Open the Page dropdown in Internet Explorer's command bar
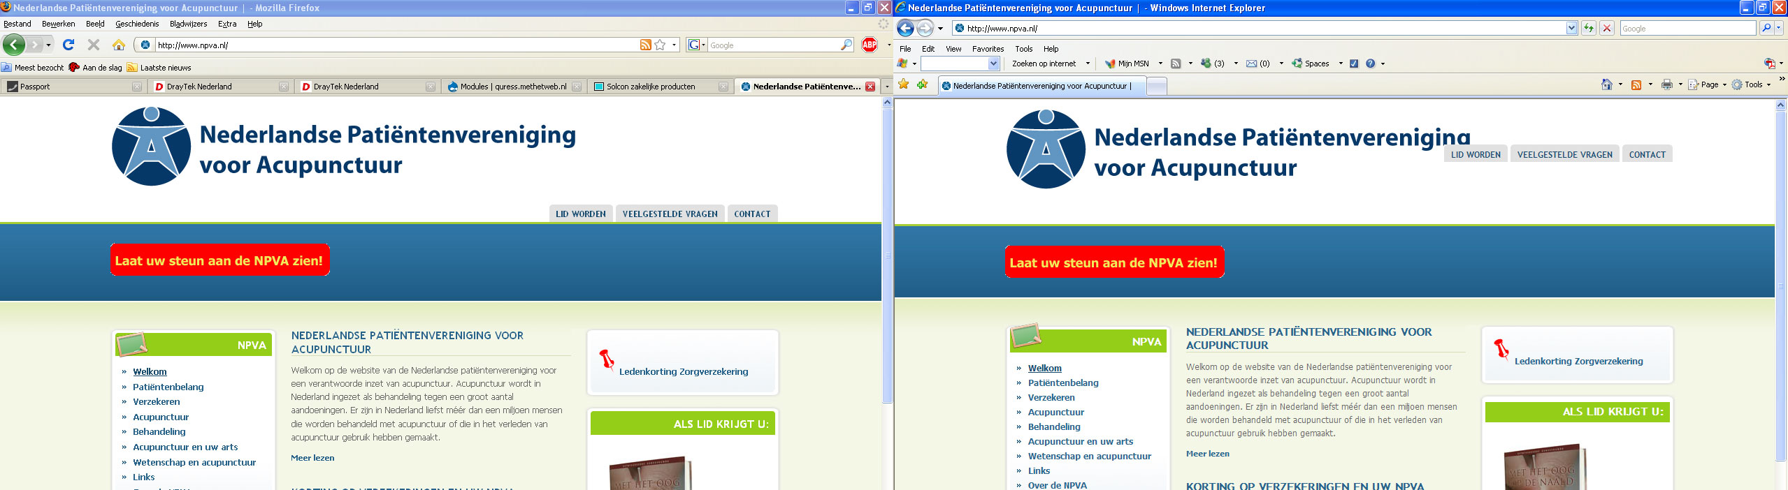 [x=1707, y=84]
